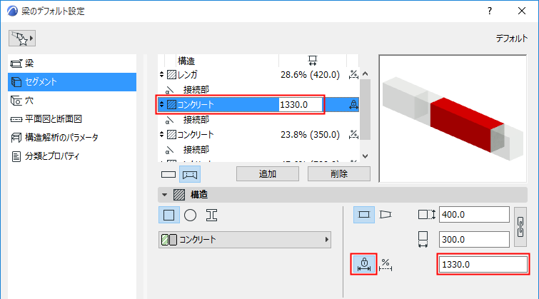
Task: Select the tapered segment shape icon
Action: [386, 215]
